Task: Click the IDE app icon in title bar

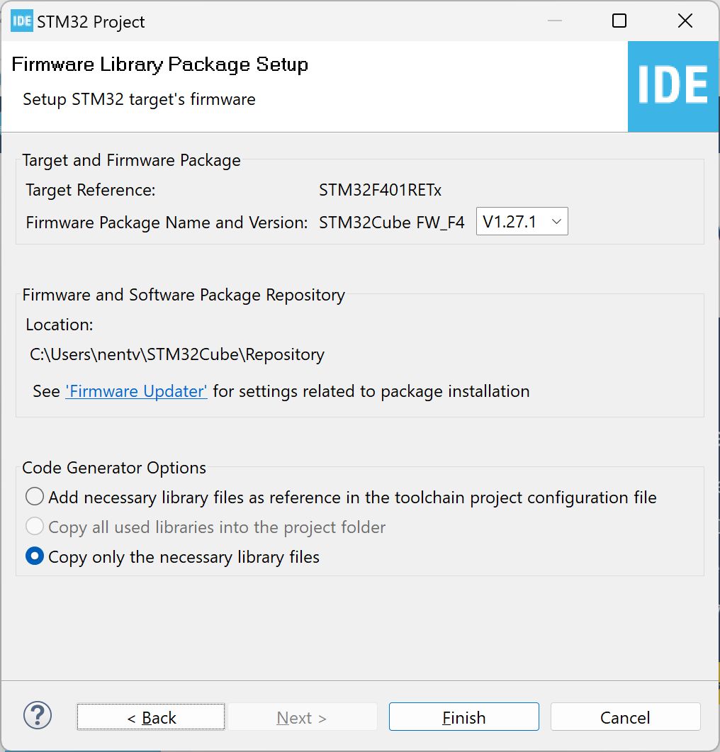Action: coord(22,21)
